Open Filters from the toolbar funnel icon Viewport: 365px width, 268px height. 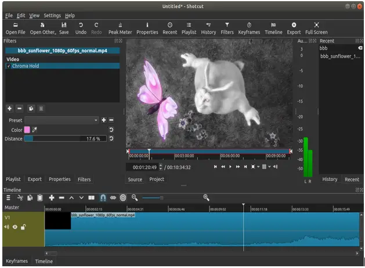(x=227, y=28)
